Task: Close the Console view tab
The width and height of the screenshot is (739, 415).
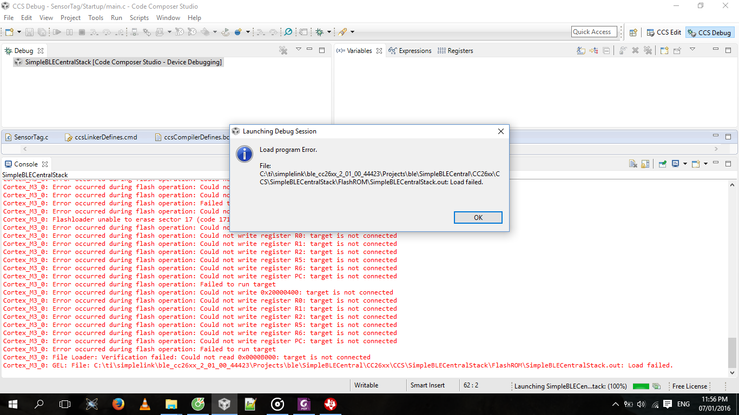Action: coord(45,164)
